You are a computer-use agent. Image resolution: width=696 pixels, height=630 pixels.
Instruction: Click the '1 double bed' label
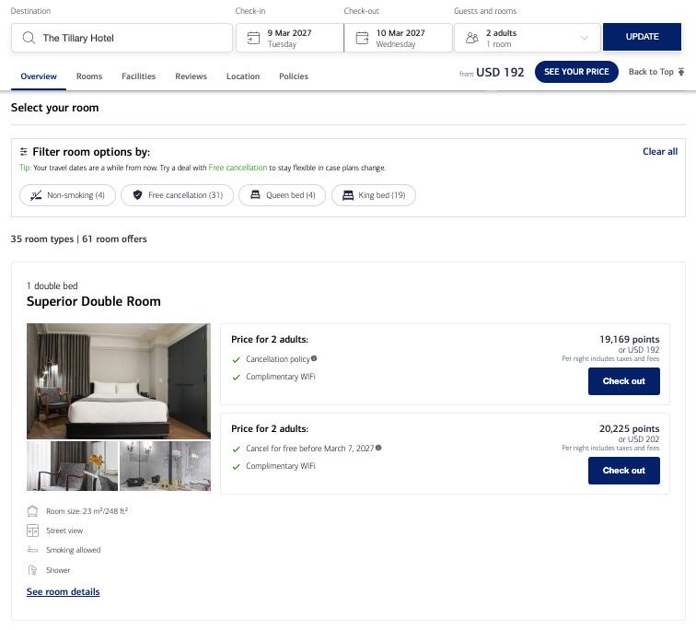coord(52,286)
